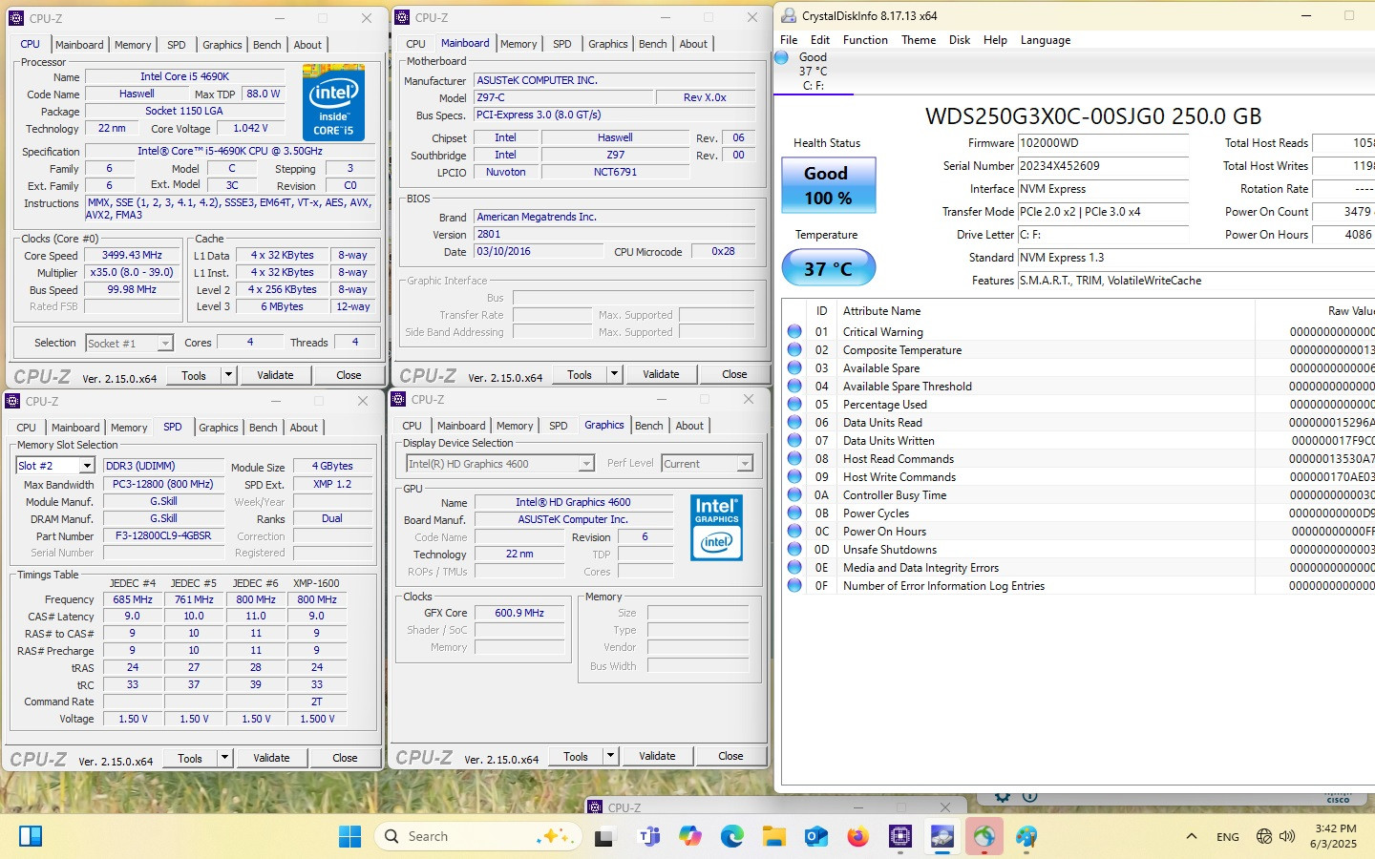This screenshot has width=1375, height=859.
Task: Click the taskbar Search box
Action: [x=477, y=836]
